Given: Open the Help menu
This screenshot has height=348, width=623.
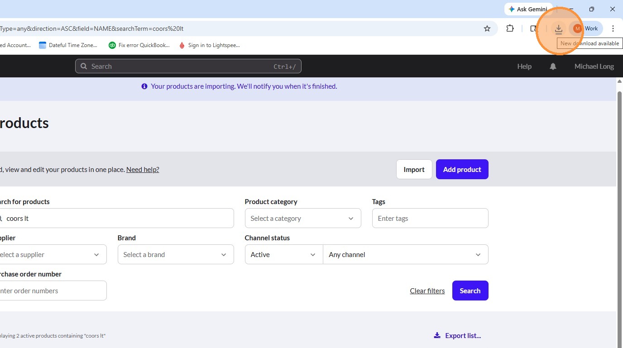Looking at the screenshot, I should 524,67.
